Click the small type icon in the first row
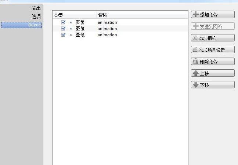This screenshot has height=165, width=238. 71,23
